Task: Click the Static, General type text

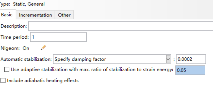Action: pos(29,4)
